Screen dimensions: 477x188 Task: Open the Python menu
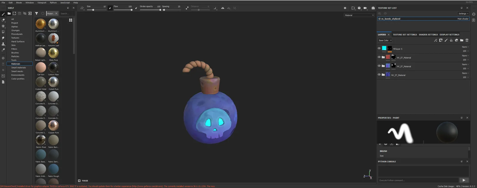pos(53,2)
